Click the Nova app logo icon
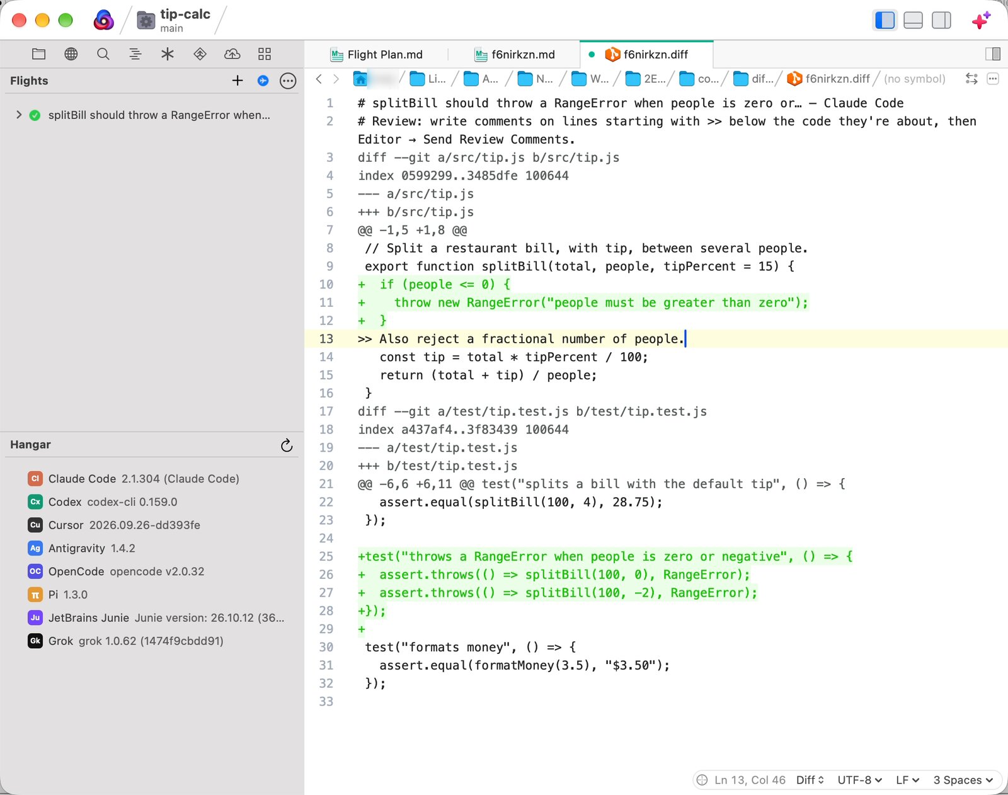This screenshot has width=1008, height=795. [104, 20]
